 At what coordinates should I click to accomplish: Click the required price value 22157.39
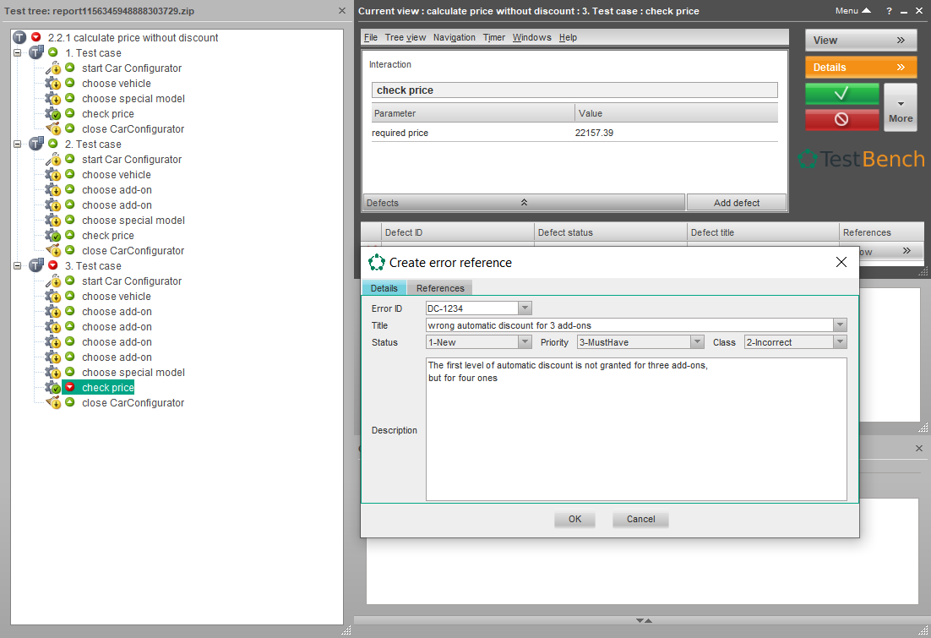(x=594, y=133)
